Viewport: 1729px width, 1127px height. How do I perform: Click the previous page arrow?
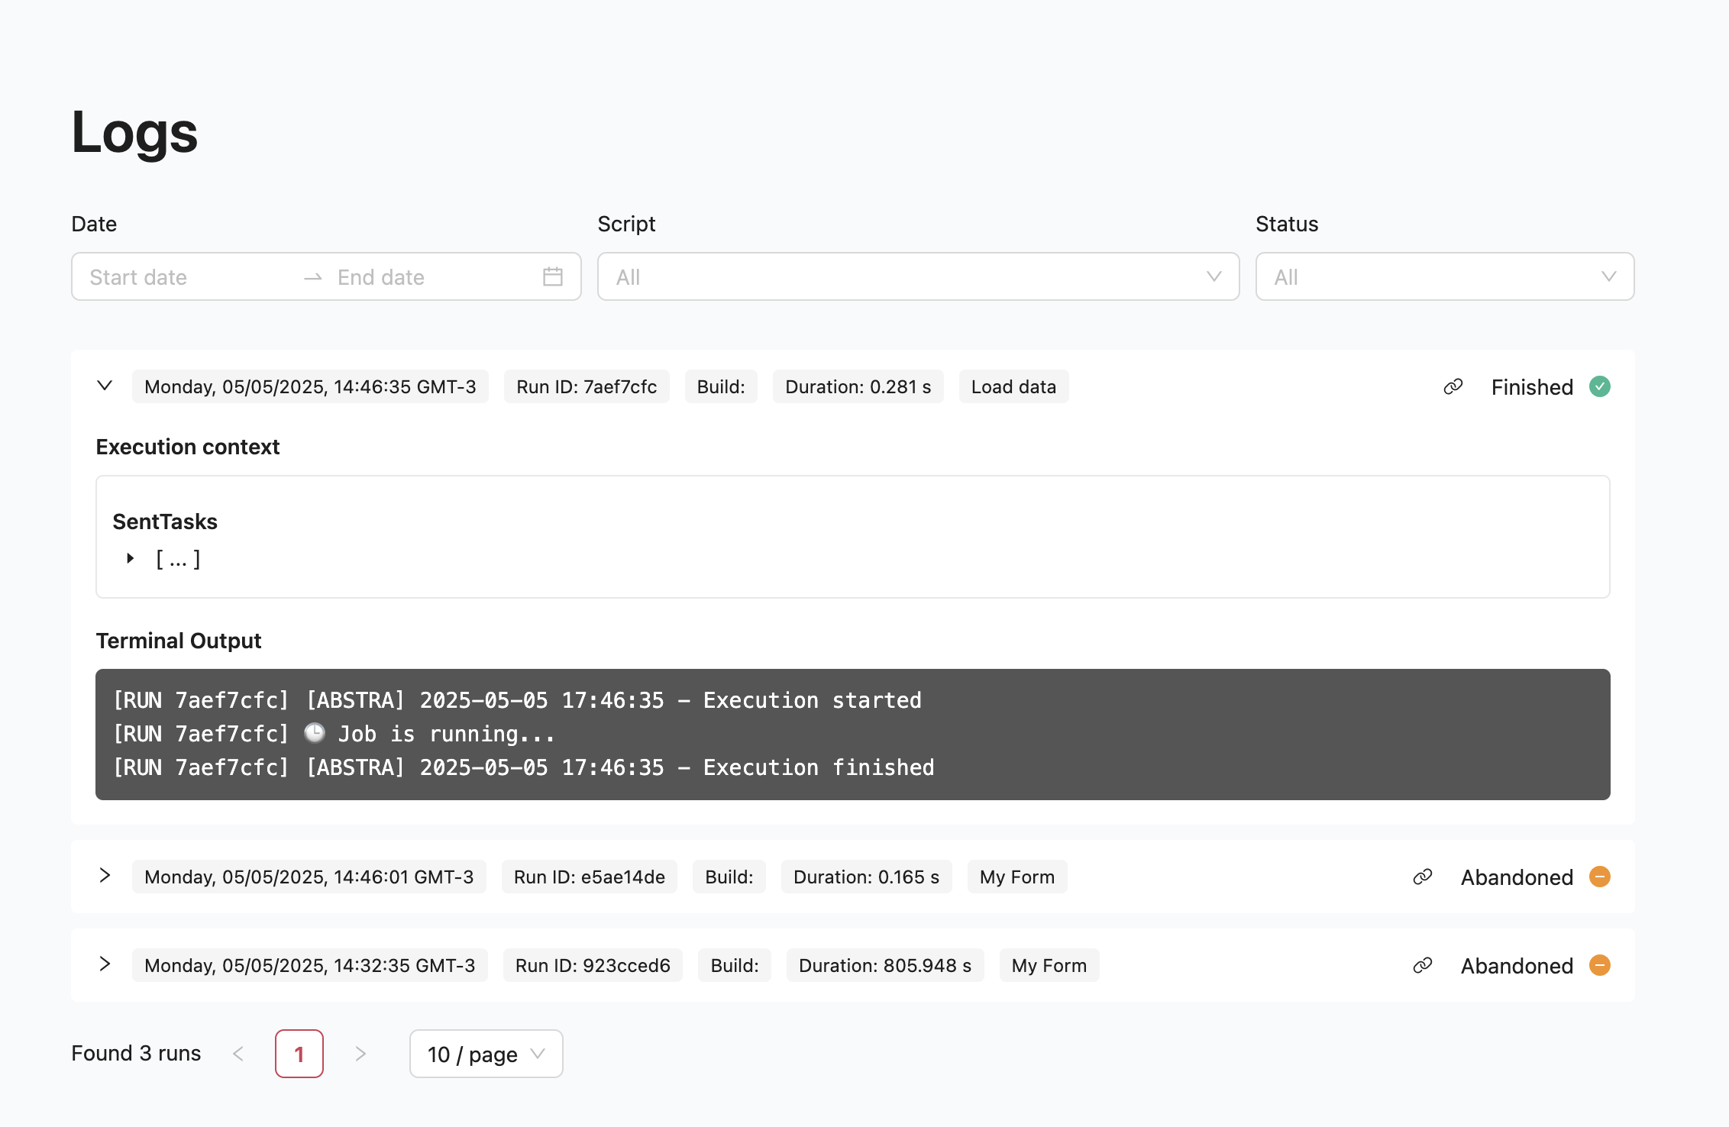pos(238,1054)
